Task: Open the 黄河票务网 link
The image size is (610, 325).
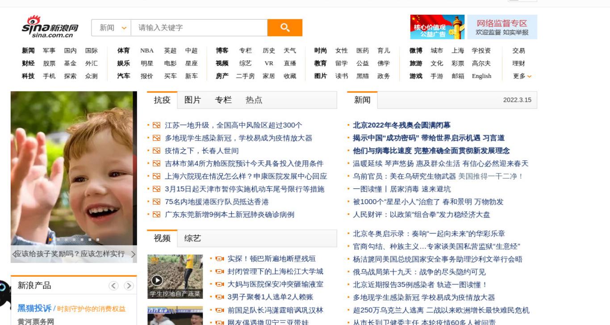Action: (36, 321)
